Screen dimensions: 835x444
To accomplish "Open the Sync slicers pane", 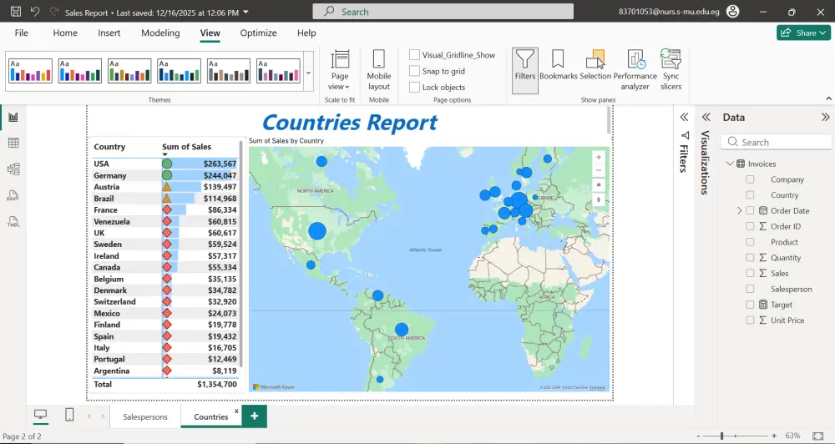I will (x=671, y=68).
